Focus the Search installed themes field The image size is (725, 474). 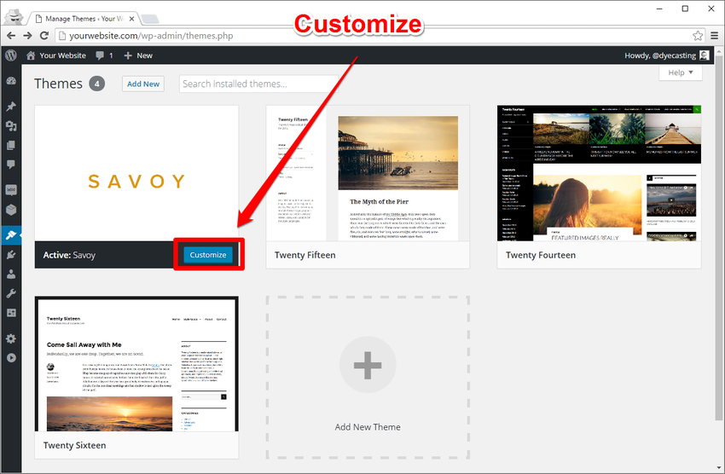coord(258,84)
